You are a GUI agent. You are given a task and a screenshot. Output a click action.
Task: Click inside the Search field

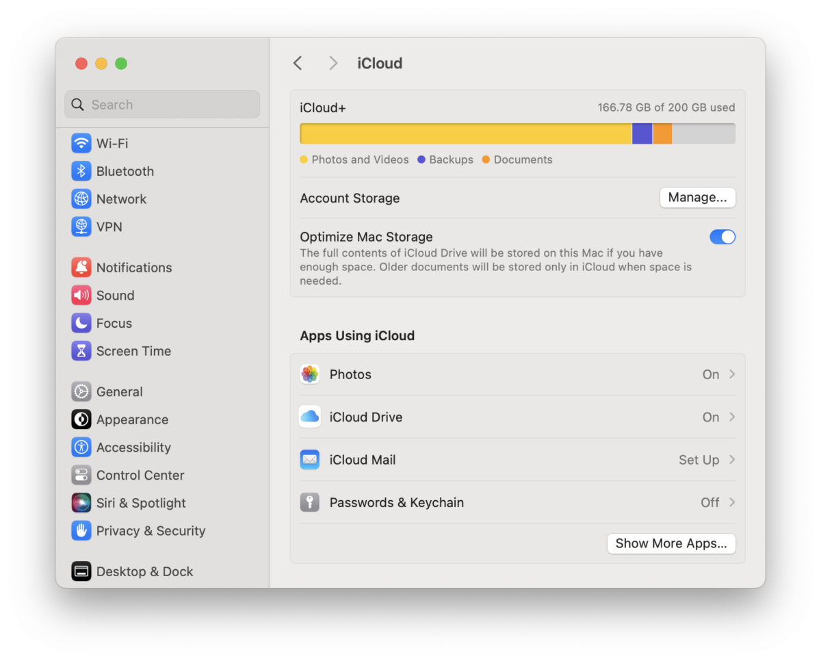(161, 104)
